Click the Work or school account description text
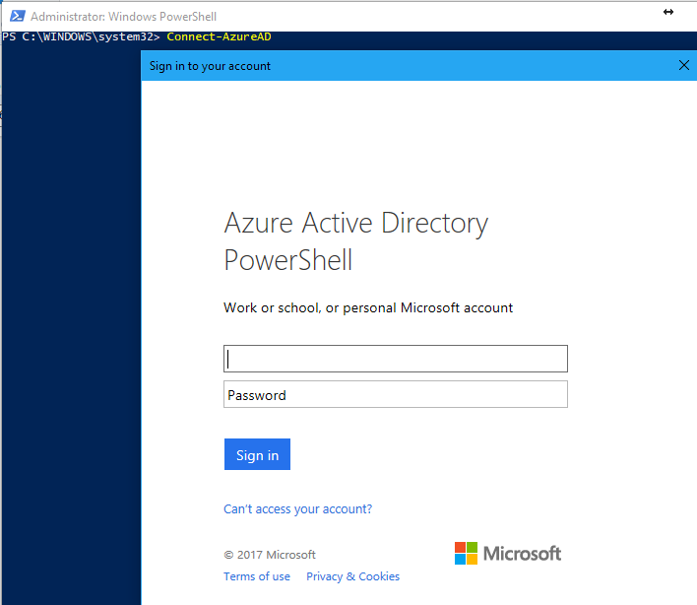Screen dimensions: 697x605 (x=368, y=307)
